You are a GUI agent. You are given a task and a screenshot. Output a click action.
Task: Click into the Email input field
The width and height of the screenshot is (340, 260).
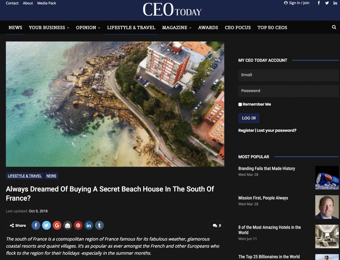289,75
